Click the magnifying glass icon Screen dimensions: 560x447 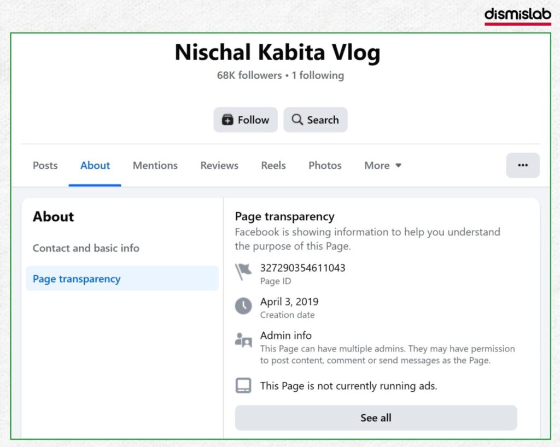coord(297,120)
